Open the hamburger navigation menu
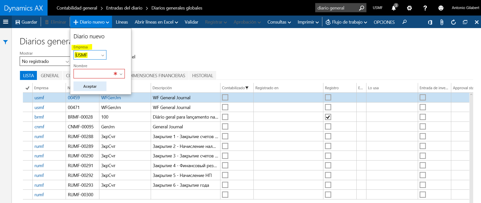Viewport: 481px width, 203px height. tap(6, 22)
